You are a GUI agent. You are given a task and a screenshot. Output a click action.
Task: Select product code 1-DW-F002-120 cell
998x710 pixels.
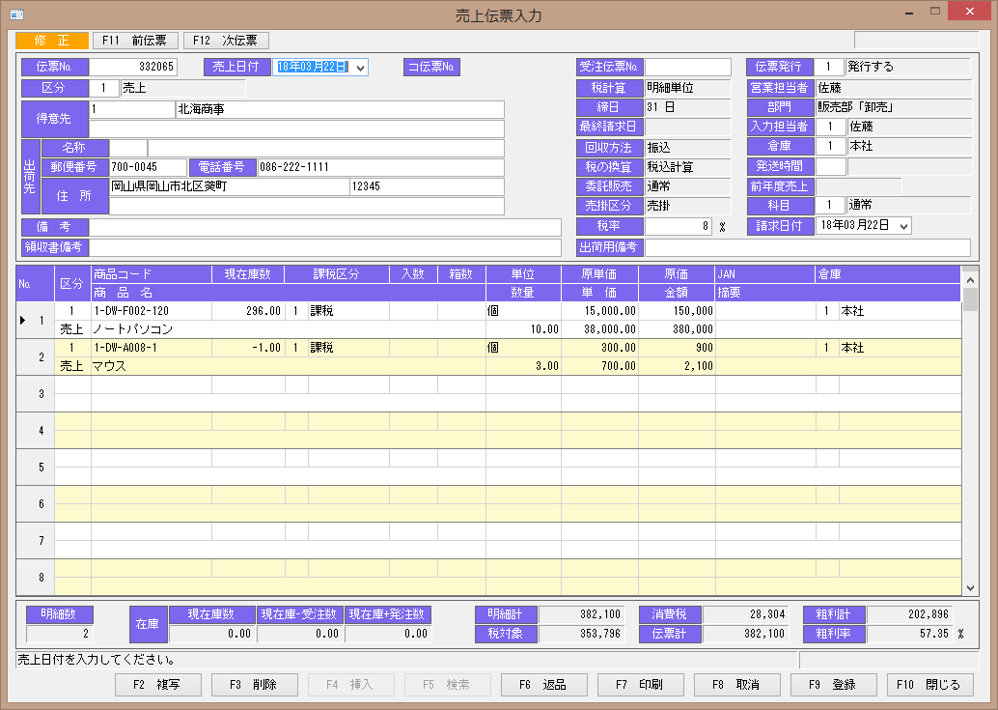point(152,311)
